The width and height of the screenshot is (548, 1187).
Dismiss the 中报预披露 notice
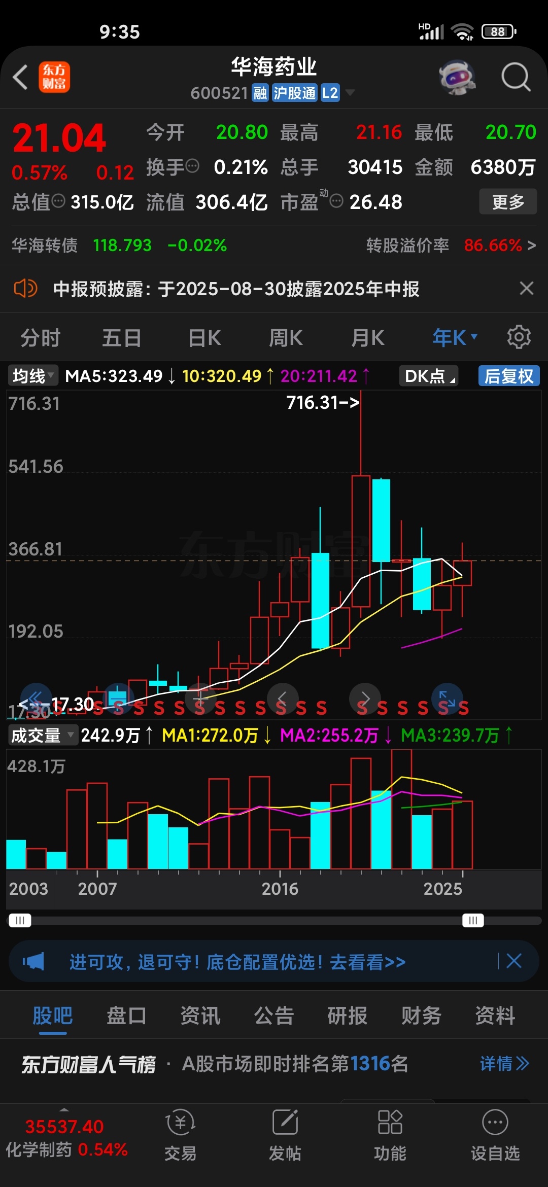pos(527,288)
